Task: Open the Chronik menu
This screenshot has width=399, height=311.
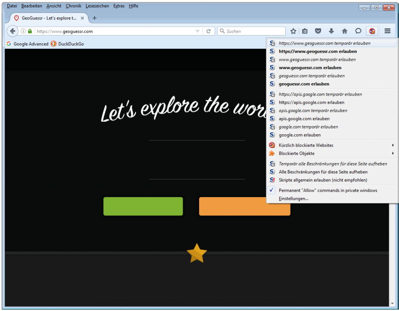Action: [x=74, y=6]
